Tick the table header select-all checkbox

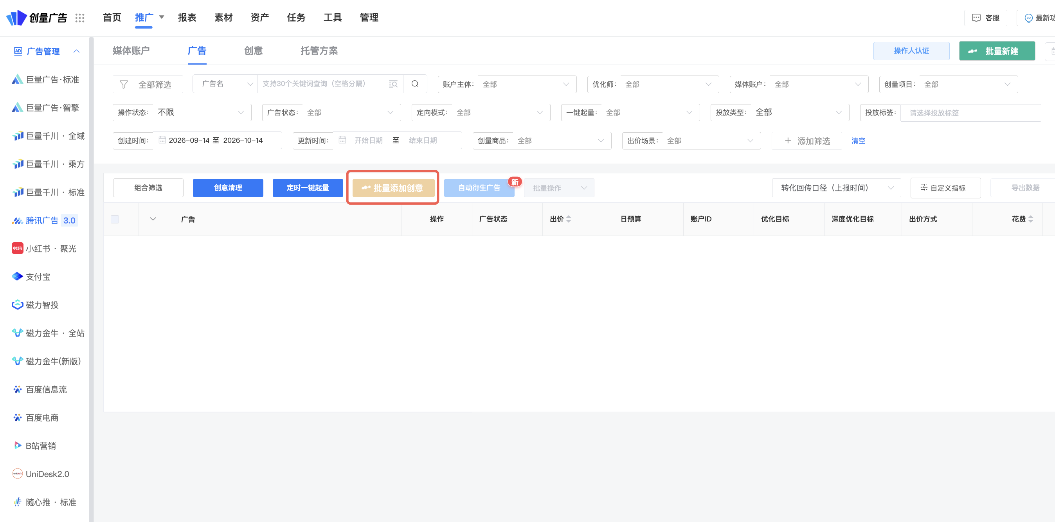(115, 220)
